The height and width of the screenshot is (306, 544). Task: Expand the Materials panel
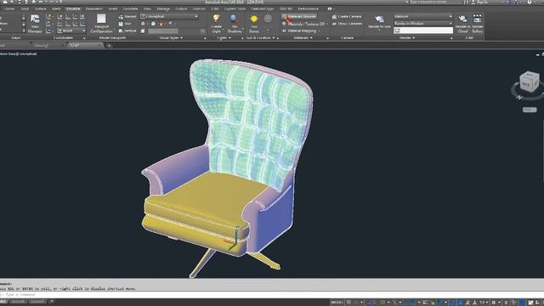[x=303, y=37]
